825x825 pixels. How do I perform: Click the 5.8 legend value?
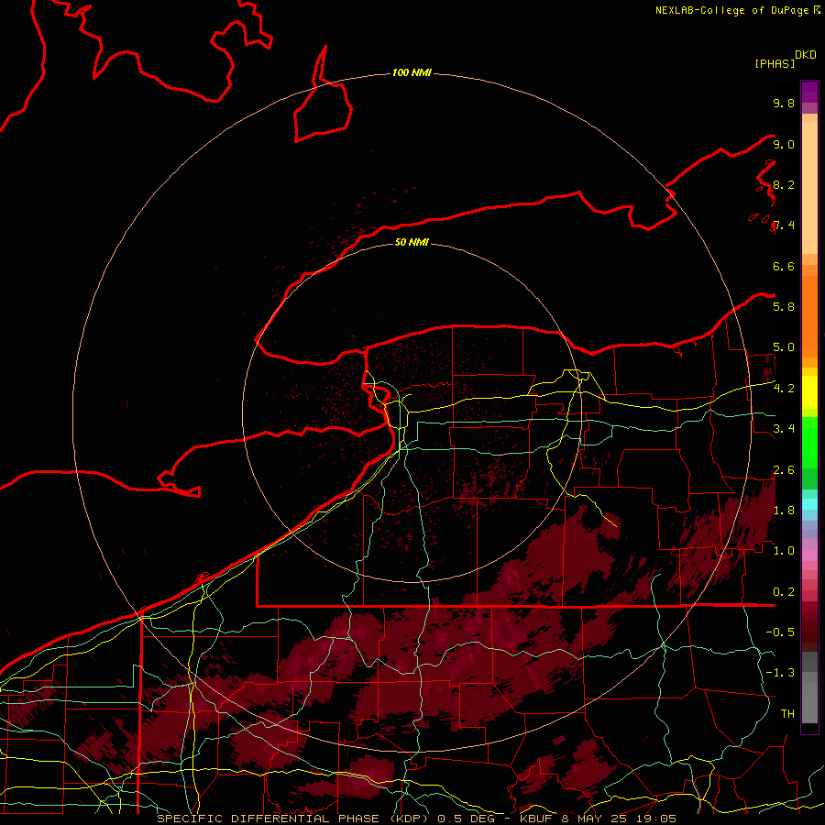tap(784, 306)
